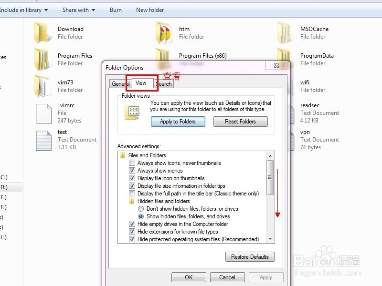Uncheck Display file icon on thumbnails
The width and height of the screenshot is (382, 286).
pyautogui.click(x=132, y=178)
